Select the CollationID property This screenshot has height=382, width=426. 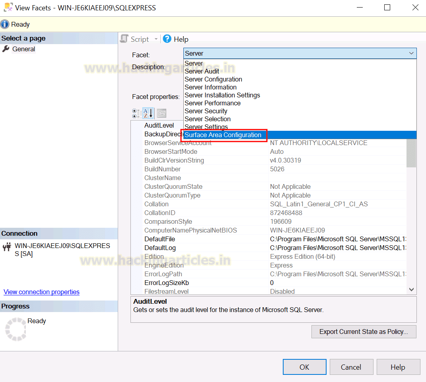[x=160, y=213]
